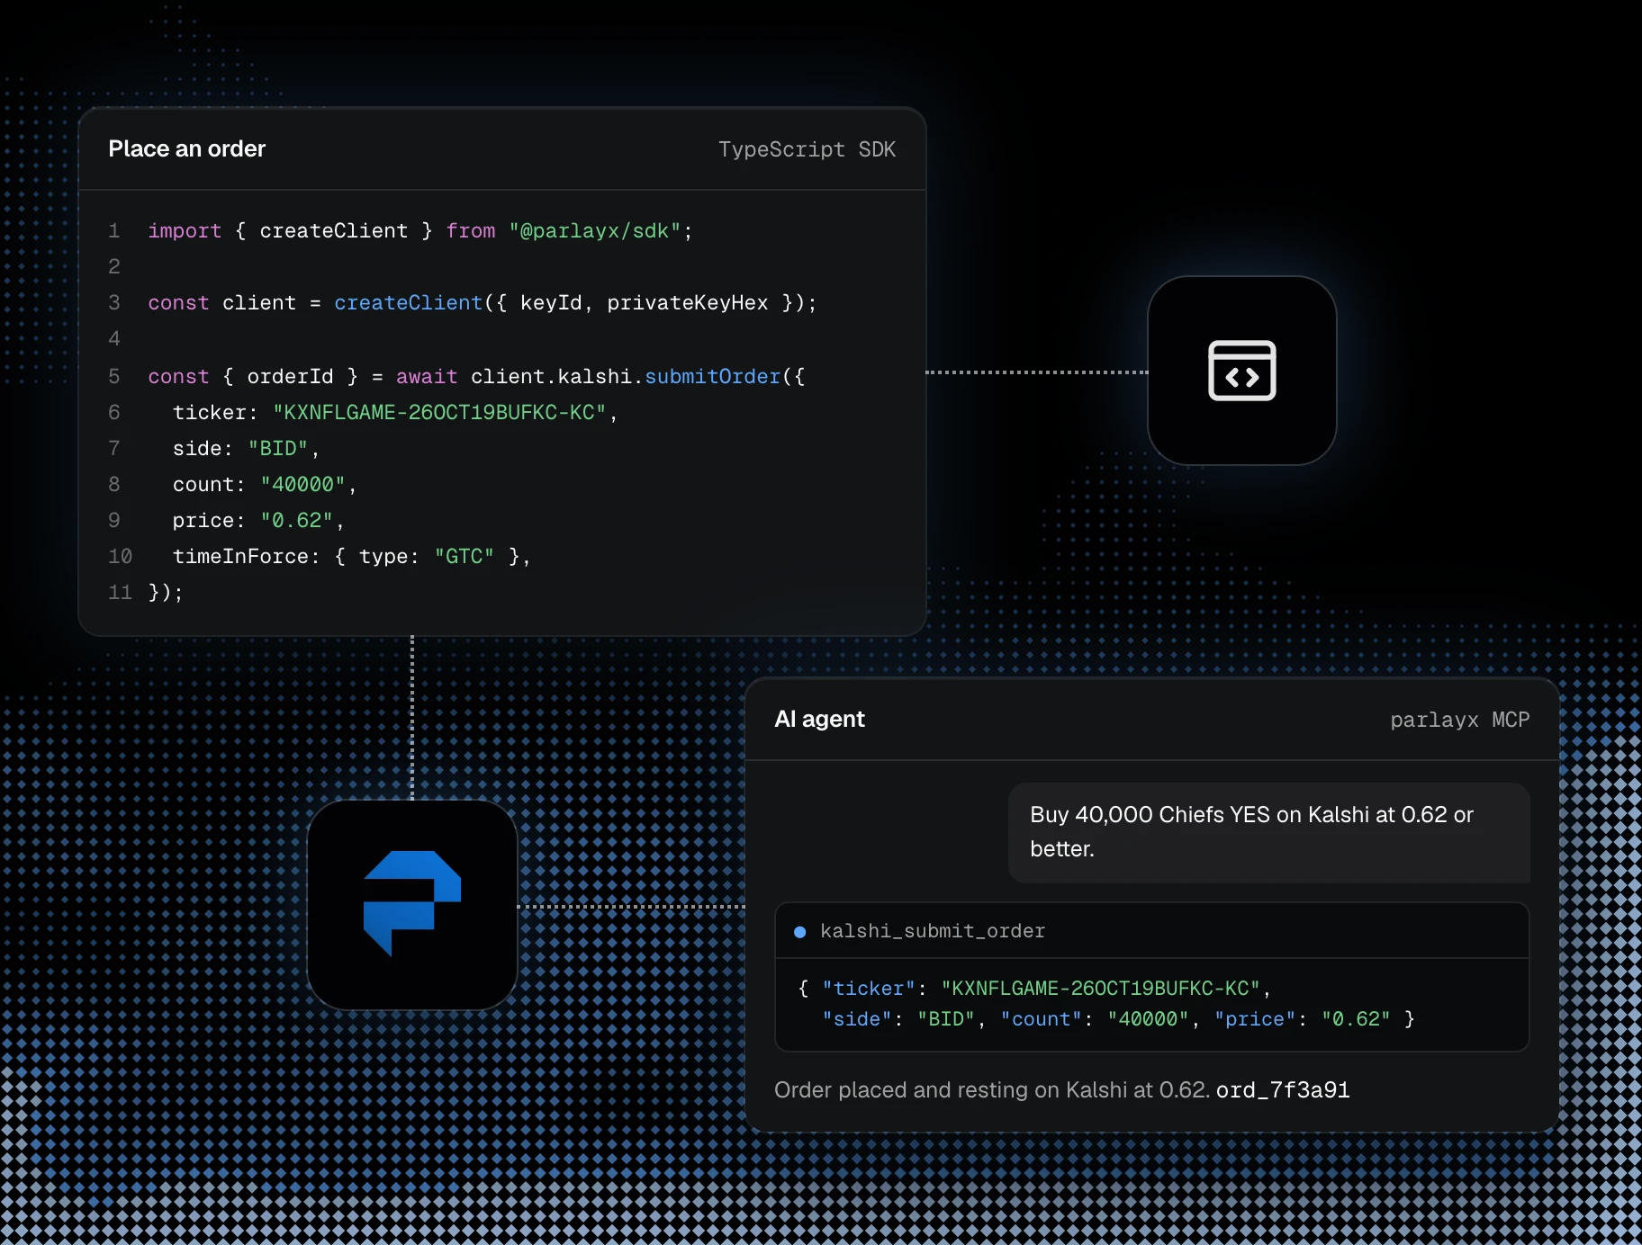Click 'Order placed and resting on Kalshi' text
The height and width of the screenshot is (1245, 1642).
[x=991, y=1090]
